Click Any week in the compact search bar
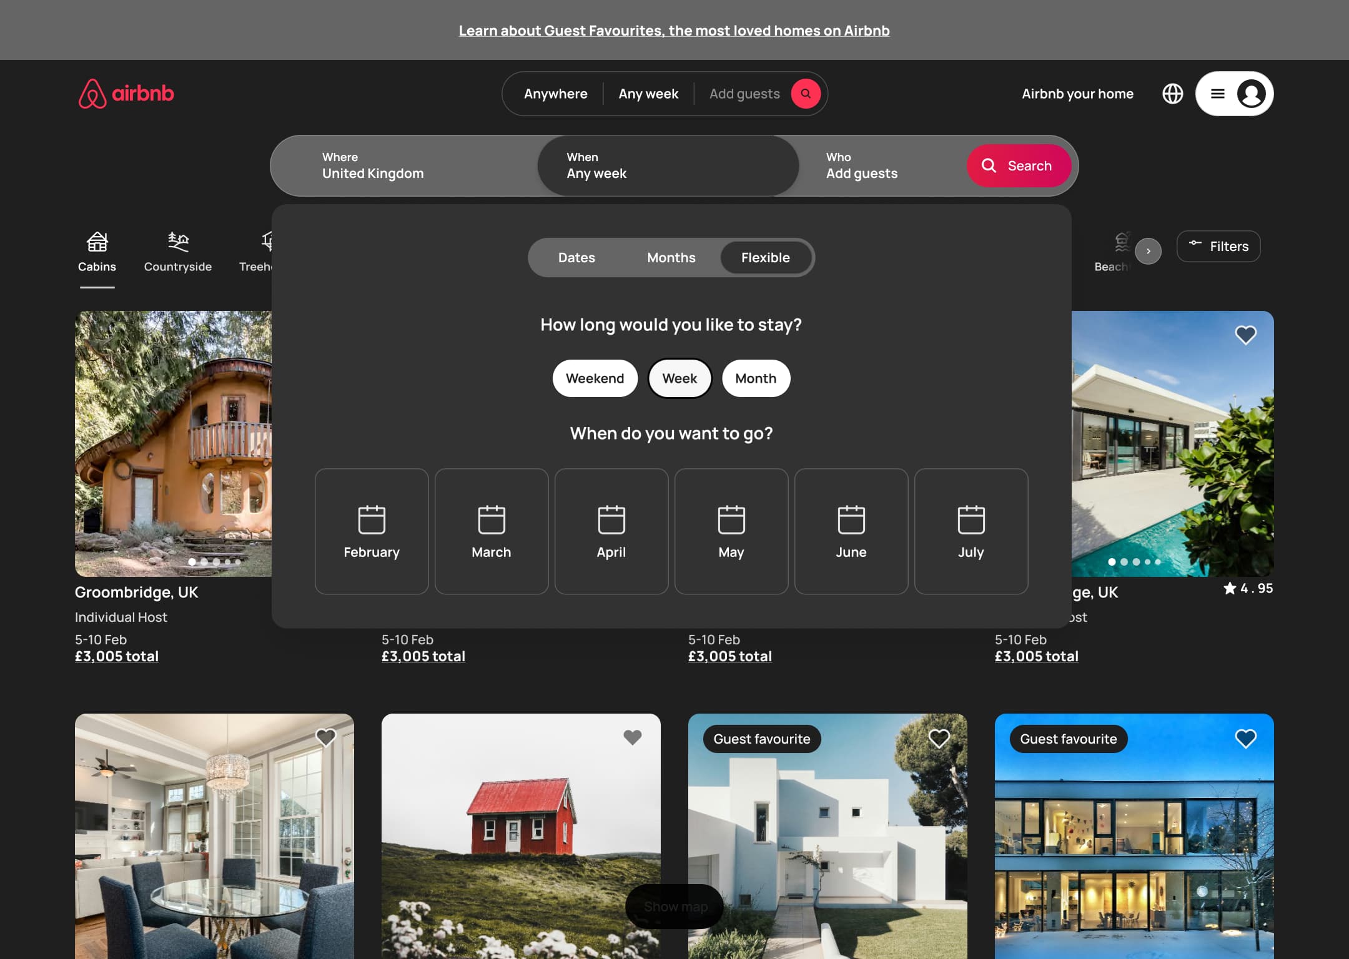The height and width of the screenshot is (959, 1349). click(648, 94)
